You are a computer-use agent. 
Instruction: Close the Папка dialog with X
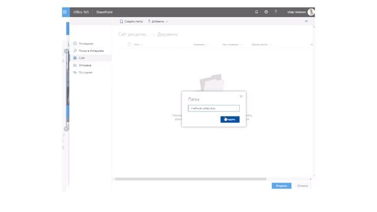click(241, 96)
